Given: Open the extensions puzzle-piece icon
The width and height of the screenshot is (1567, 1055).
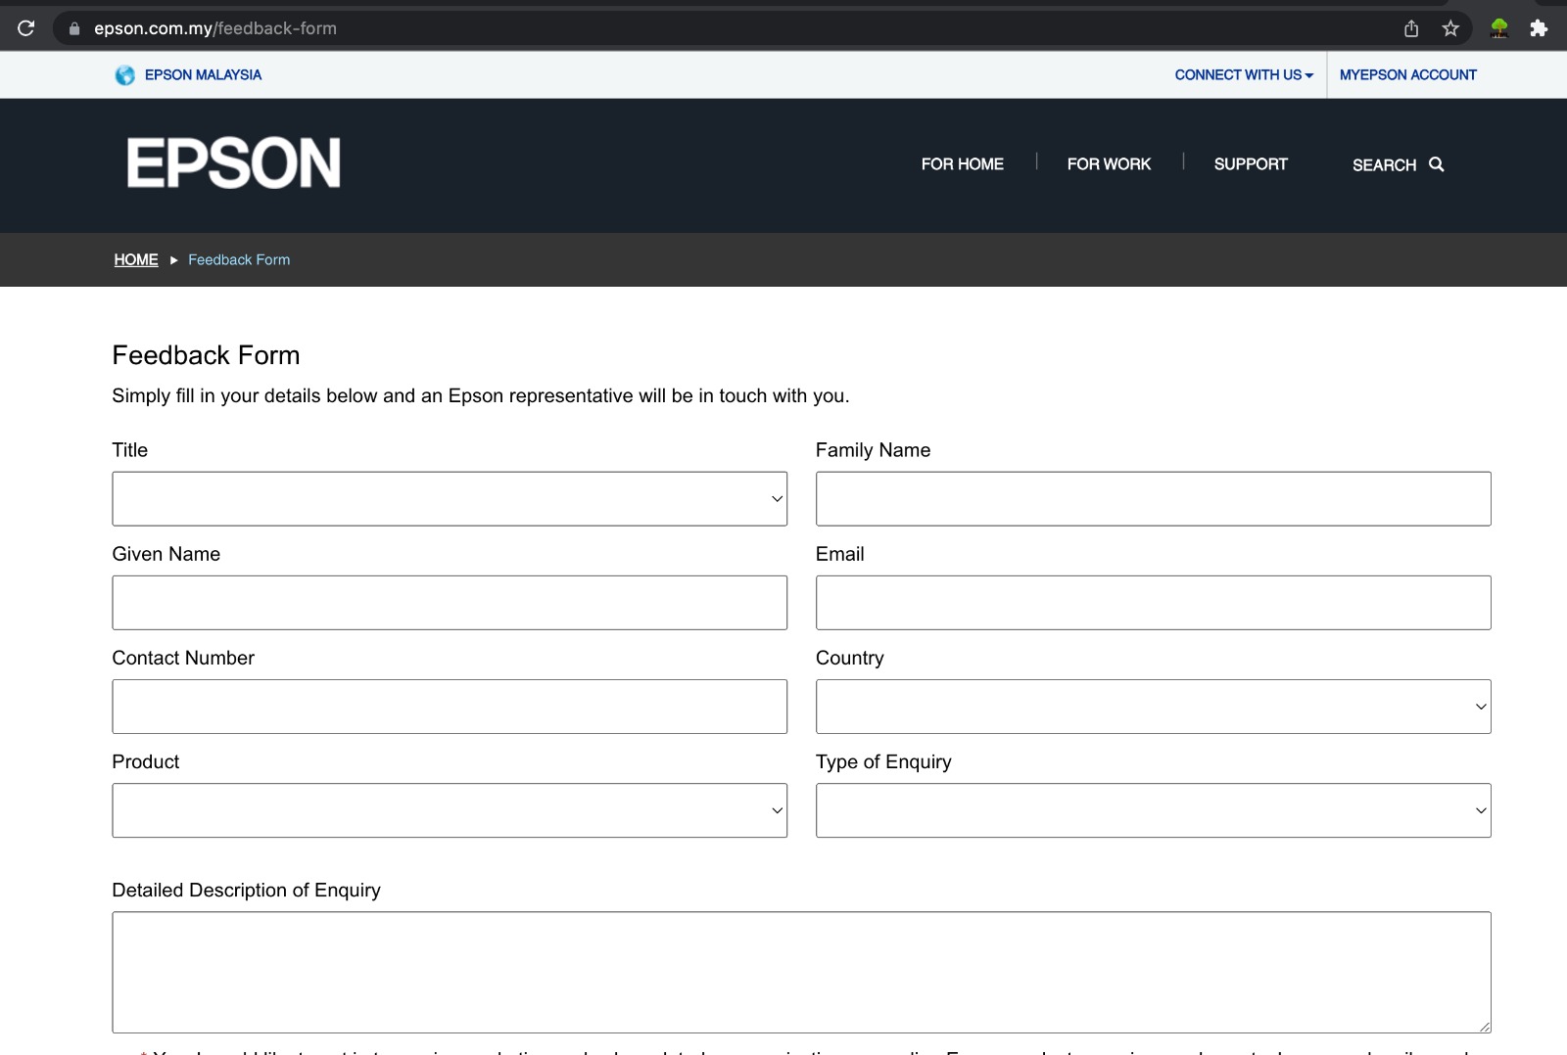Looking at the screenshot, I should 1538,28.
